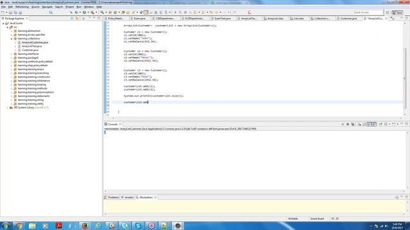The height and width of the screenshot is (230, 410).
Task: Click the Open Perspective icon
Action: point(388,13)
